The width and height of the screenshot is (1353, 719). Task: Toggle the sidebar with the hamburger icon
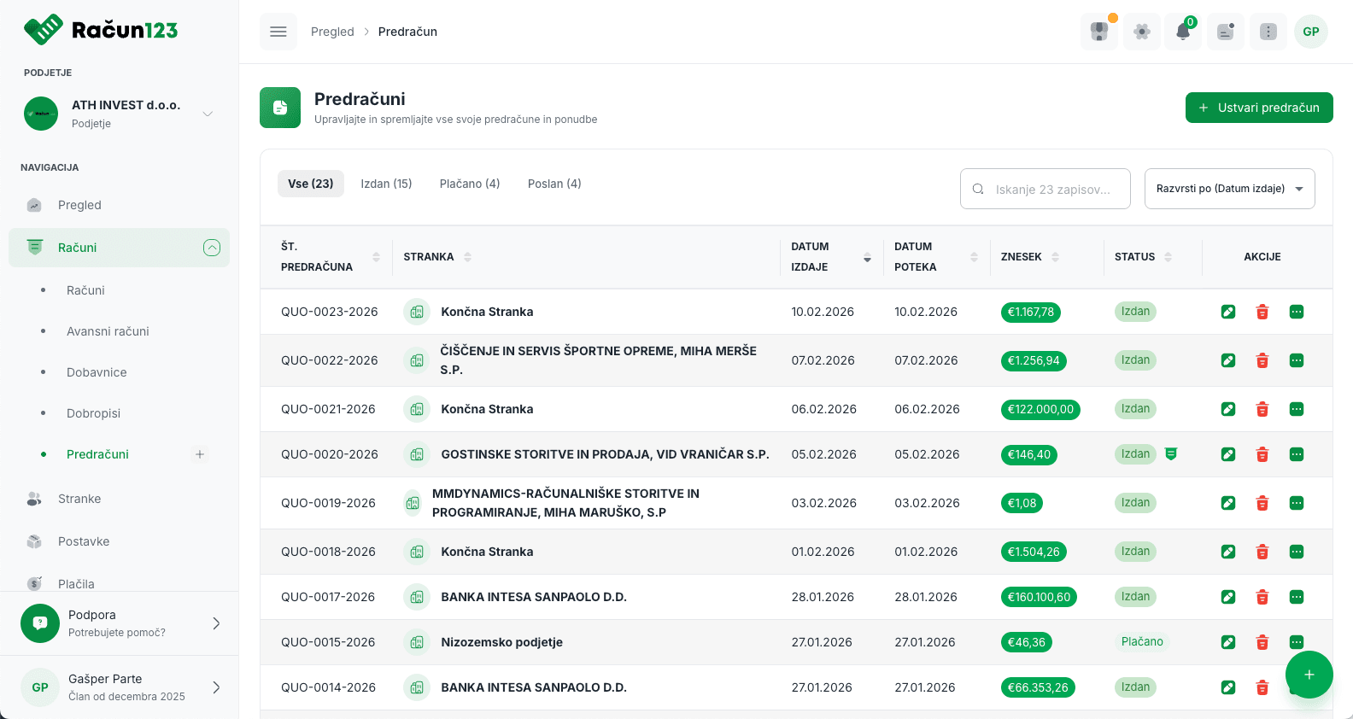coord(278,32)
